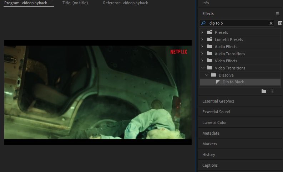Image resolution: width=283 pixels, height=172 pixels.
Task: Click the Dip to Black transition icon
Action: (x=218, y=82)
